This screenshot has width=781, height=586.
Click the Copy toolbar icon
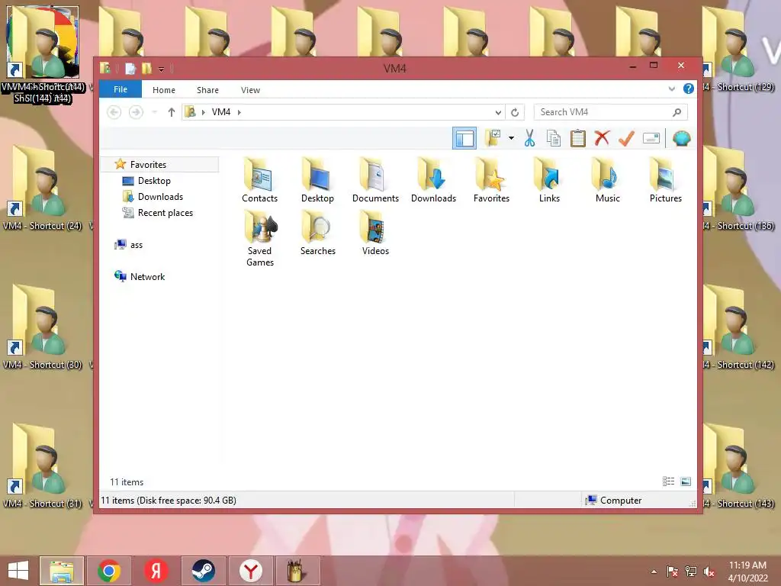coord(554,139)
